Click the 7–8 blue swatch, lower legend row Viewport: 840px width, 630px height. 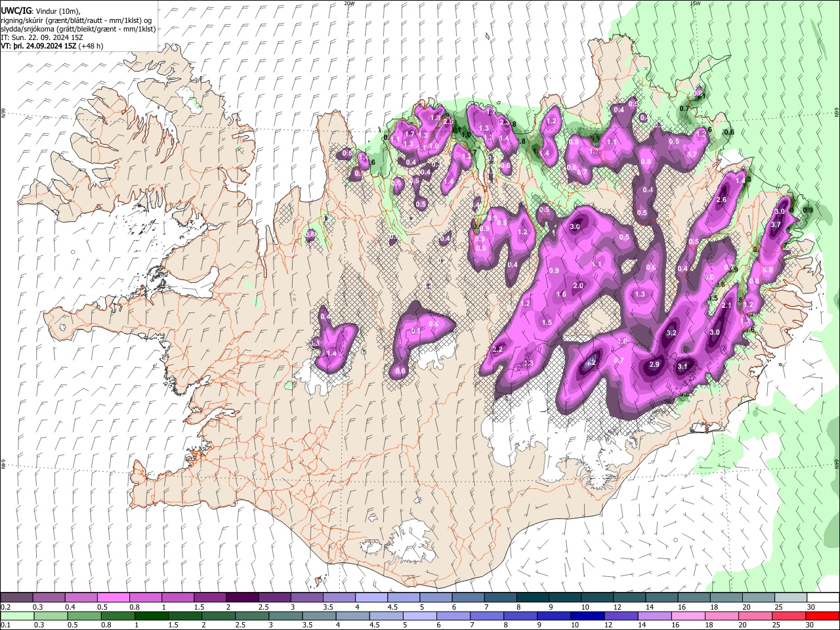[x=487, y=616]
